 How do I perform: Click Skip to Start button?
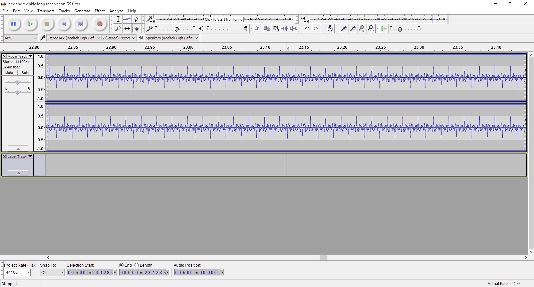tap(64, 24)
